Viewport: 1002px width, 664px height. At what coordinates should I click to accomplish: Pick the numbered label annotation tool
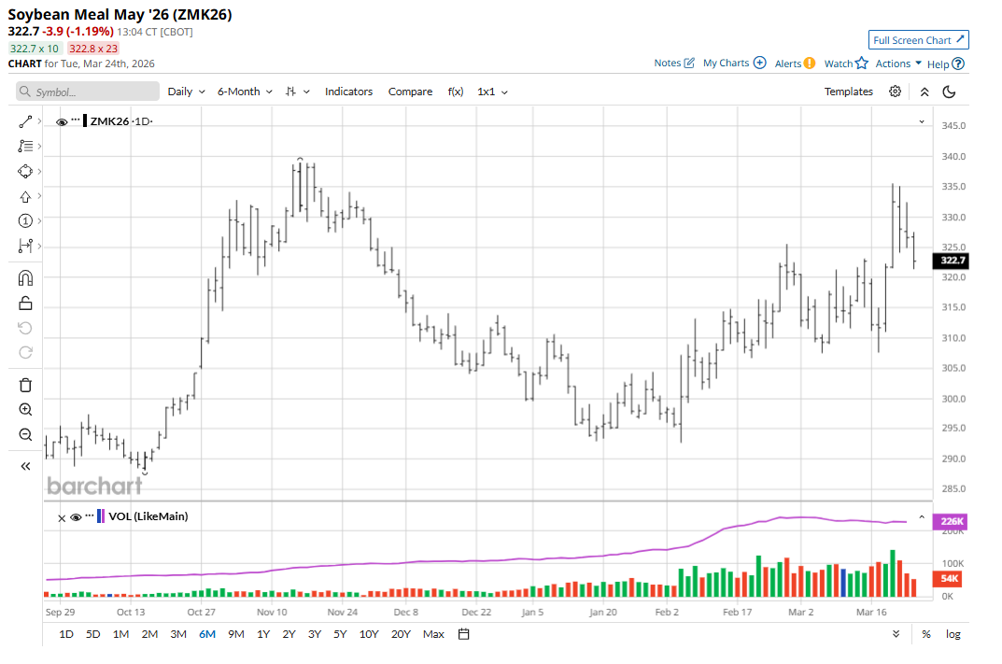pos(25,221)
